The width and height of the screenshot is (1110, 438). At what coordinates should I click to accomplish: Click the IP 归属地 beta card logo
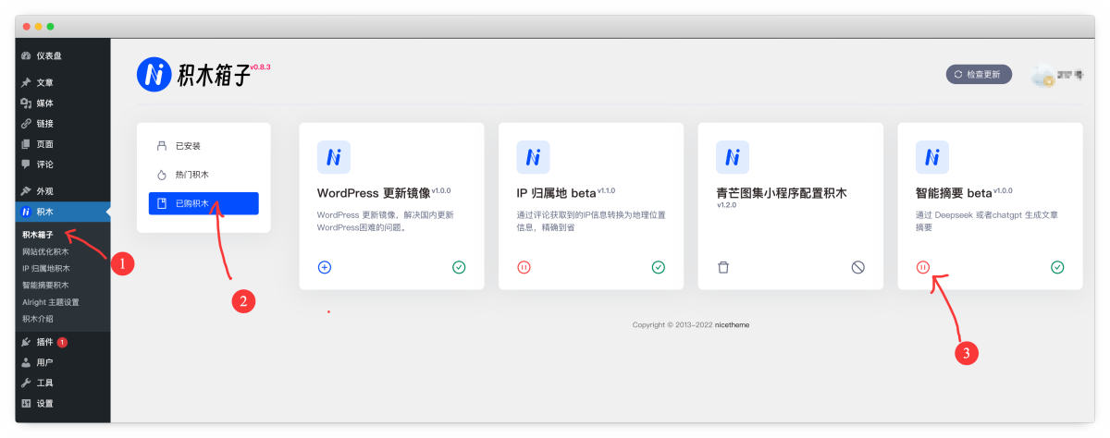click(x=533, y=157)
